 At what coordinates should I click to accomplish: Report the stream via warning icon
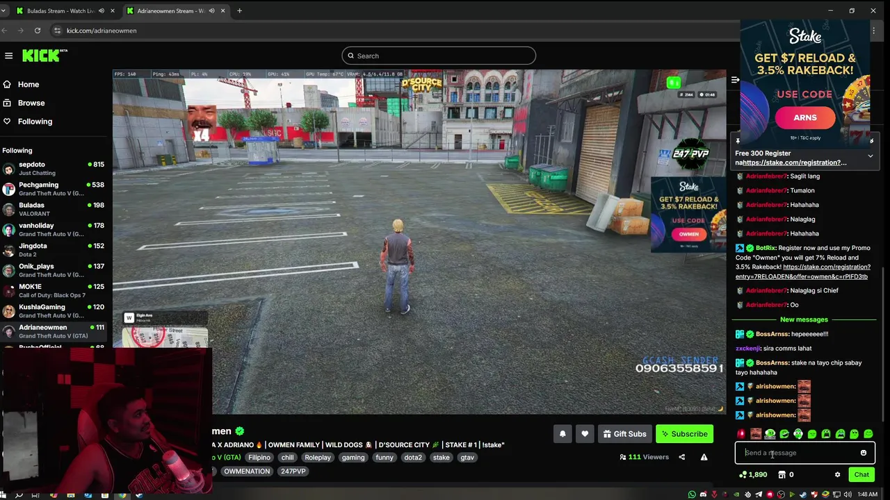704,457
